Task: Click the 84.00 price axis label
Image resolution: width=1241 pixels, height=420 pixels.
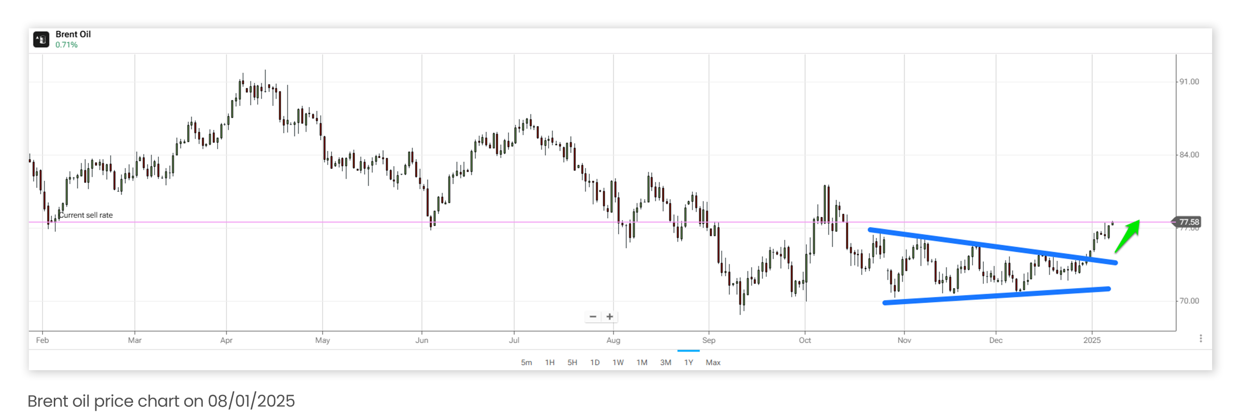Action: click(1189, 155)
